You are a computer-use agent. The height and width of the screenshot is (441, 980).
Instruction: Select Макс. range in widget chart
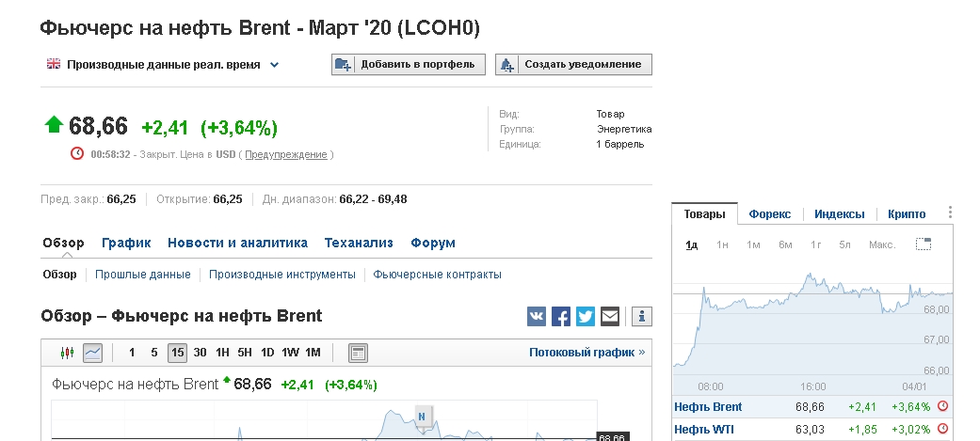point(882,244)
